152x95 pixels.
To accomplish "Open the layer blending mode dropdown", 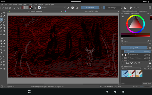I will (x=134, y=44).
